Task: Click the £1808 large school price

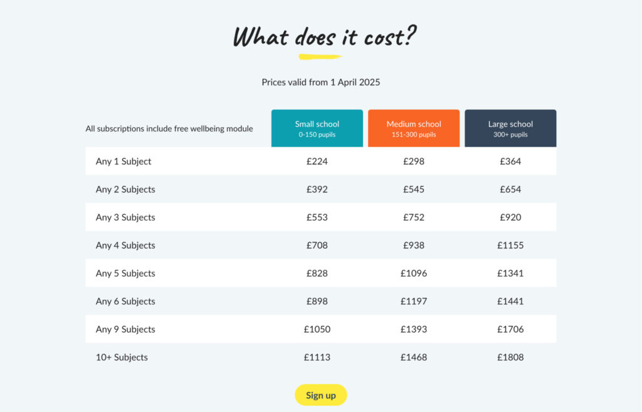Action: tap(510, 357)
